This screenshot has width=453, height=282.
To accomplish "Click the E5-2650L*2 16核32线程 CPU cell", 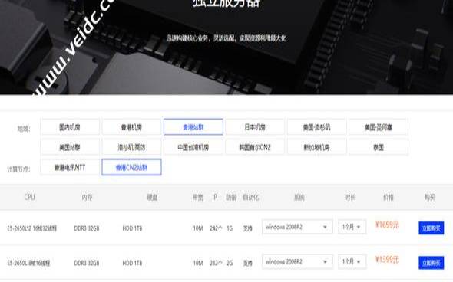I will pos(32,228).
